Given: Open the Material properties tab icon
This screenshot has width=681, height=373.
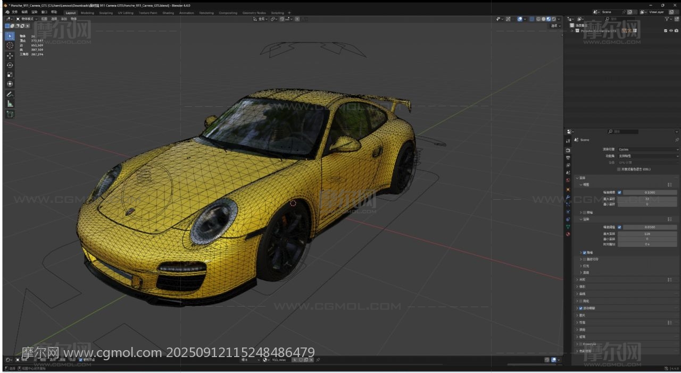Looking at the screenshot, I should pyautogui.click(x=568, y=234).
